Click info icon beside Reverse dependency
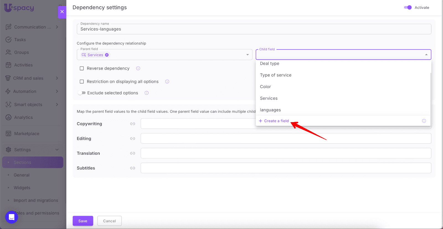 (x=138, y=68)
